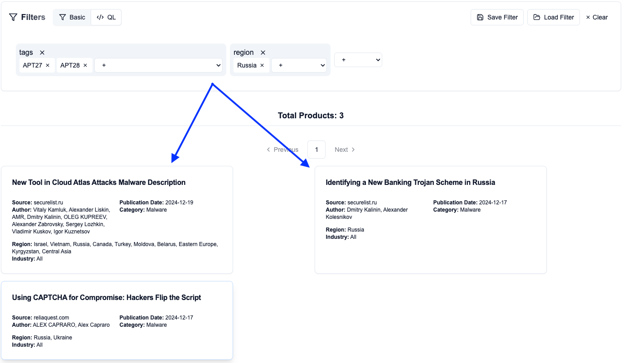
Task: Switch to the Basic tab
Action: click(72, 17)
